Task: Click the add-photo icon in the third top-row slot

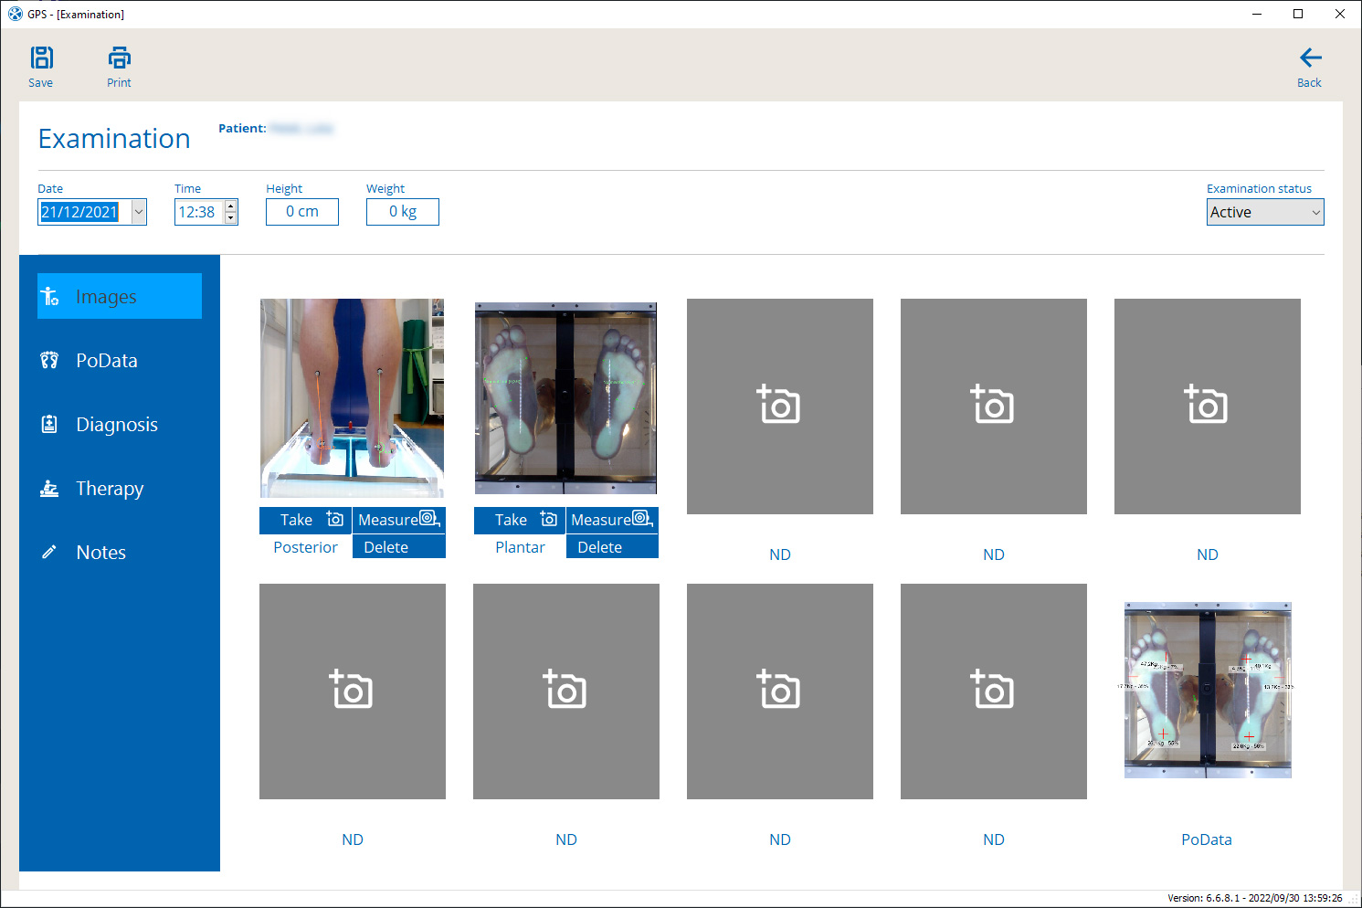Action: (x=779, y=406)
